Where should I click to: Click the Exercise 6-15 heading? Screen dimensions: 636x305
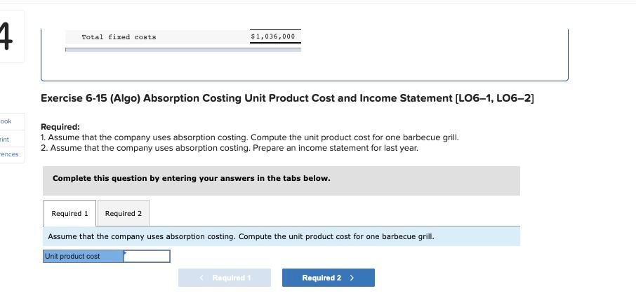(x=287, y=98)
